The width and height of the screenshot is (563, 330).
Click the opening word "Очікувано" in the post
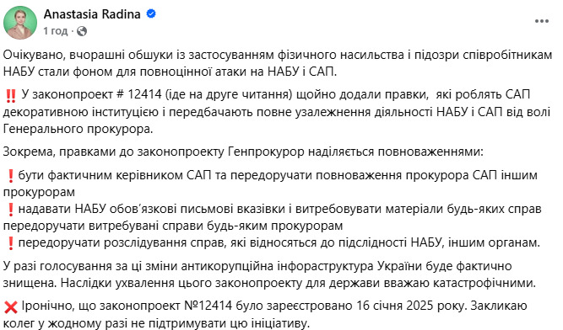[x=33, y=55]
